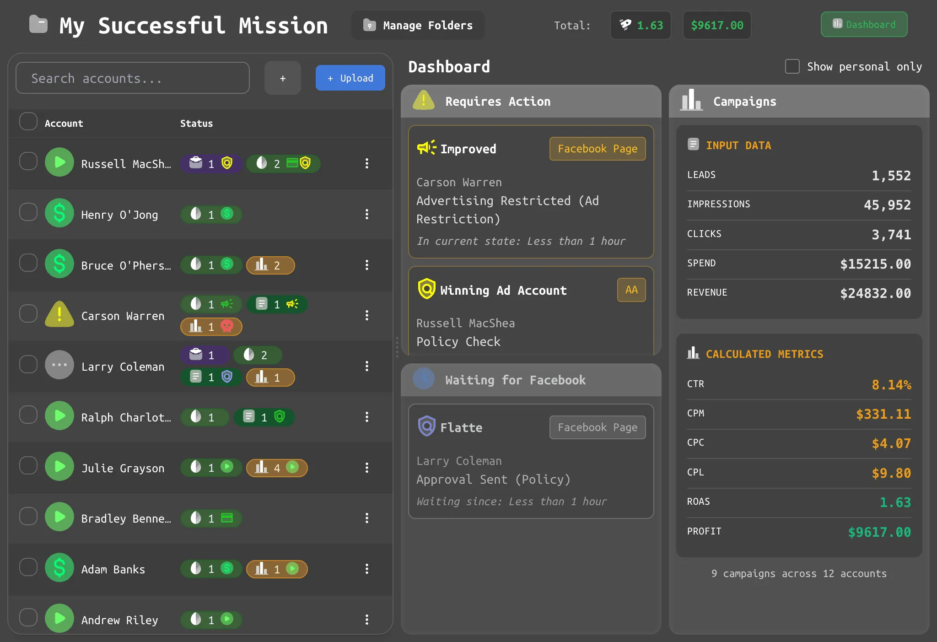Open the three-dot menu on Carson Warren's row
Image resolution: width=937 pixels, height=642 pixels.
click(x=367, y=315)
